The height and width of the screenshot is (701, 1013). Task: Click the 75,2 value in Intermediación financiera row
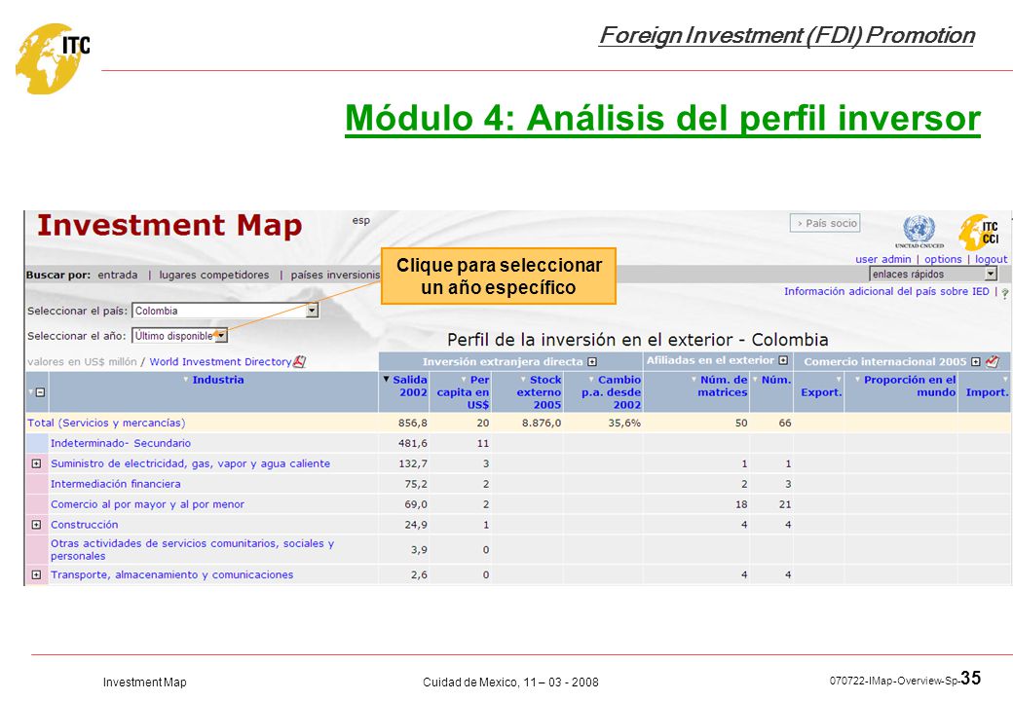[416, 484]
